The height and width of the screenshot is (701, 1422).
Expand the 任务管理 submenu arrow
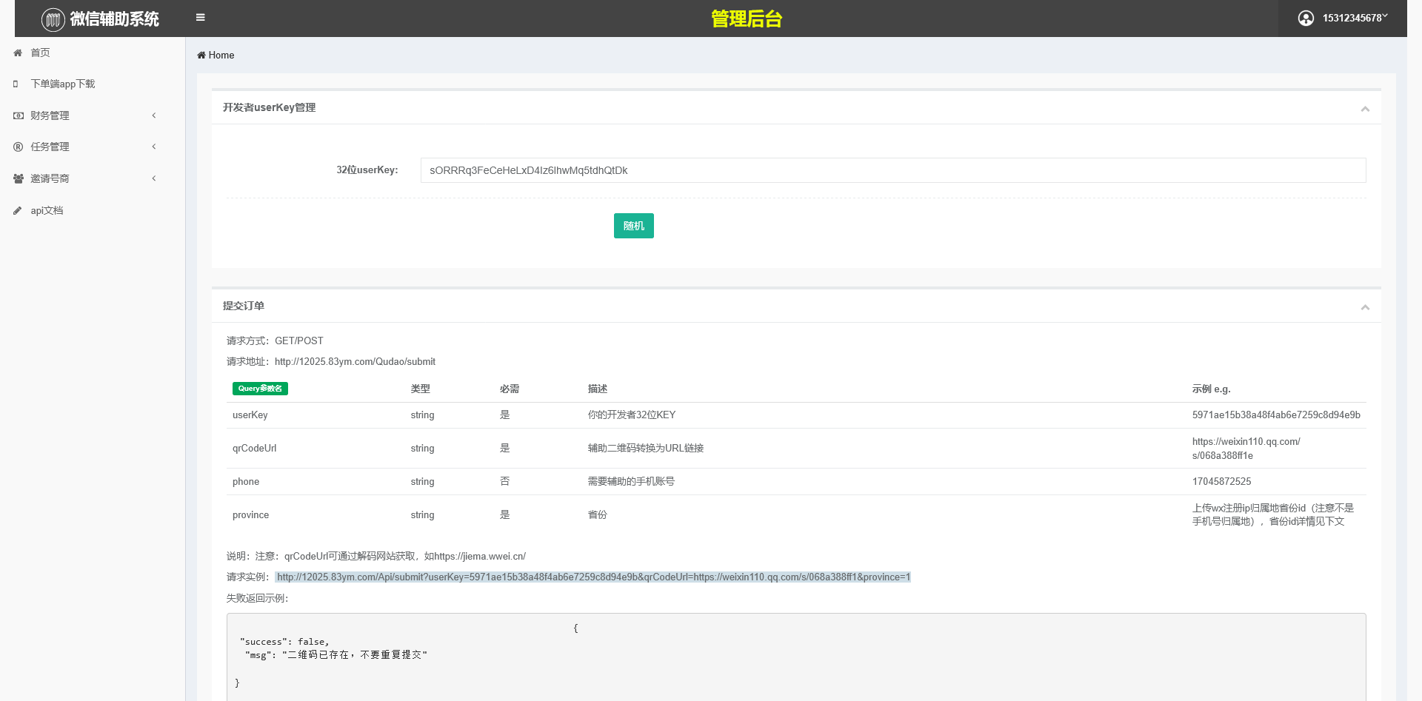[154, 147]
